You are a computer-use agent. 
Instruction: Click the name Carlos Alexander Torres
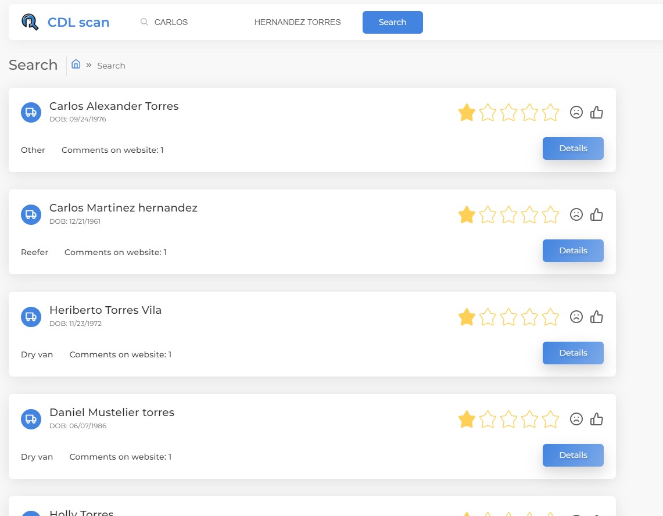pyautogui.click(x=114, y=106)
